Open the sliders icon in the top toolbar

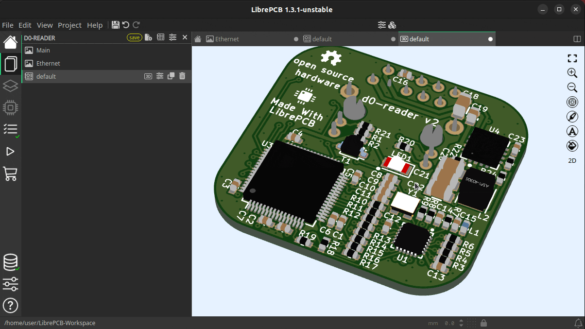382,25
